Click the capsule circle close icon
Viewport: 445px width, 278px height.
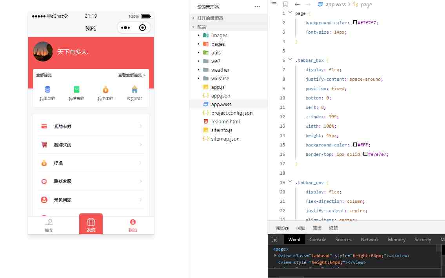coord(142,28)
